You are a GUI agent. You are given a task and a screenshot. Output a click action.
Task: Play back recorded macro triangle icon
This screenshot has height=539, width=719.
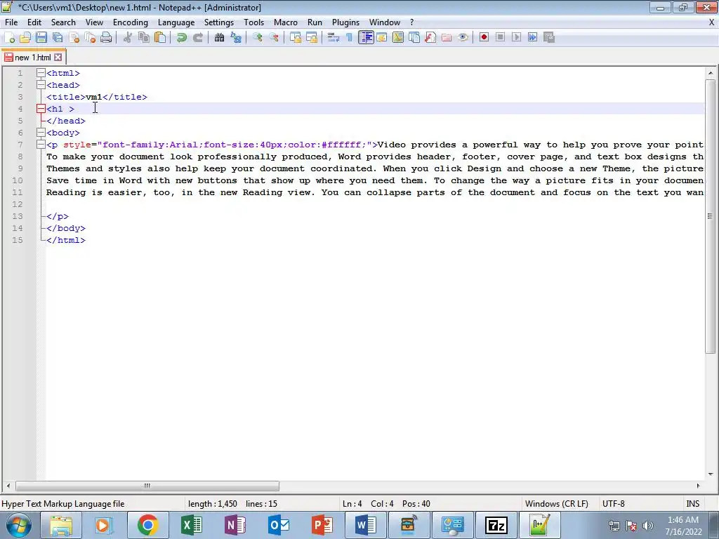click(516, 38)
